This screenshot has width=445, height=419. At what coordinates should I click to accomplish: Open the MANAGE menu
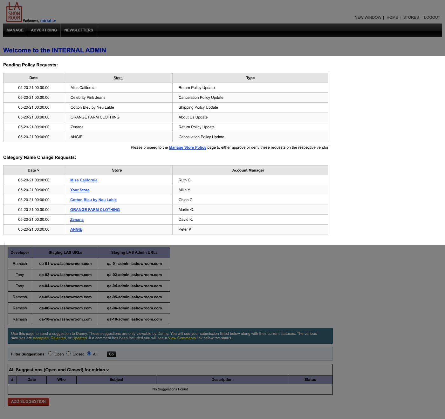15,30
